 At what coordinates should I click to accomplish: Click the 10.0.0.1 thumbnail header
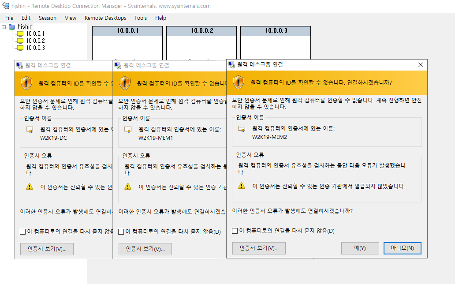pos(127,31)
